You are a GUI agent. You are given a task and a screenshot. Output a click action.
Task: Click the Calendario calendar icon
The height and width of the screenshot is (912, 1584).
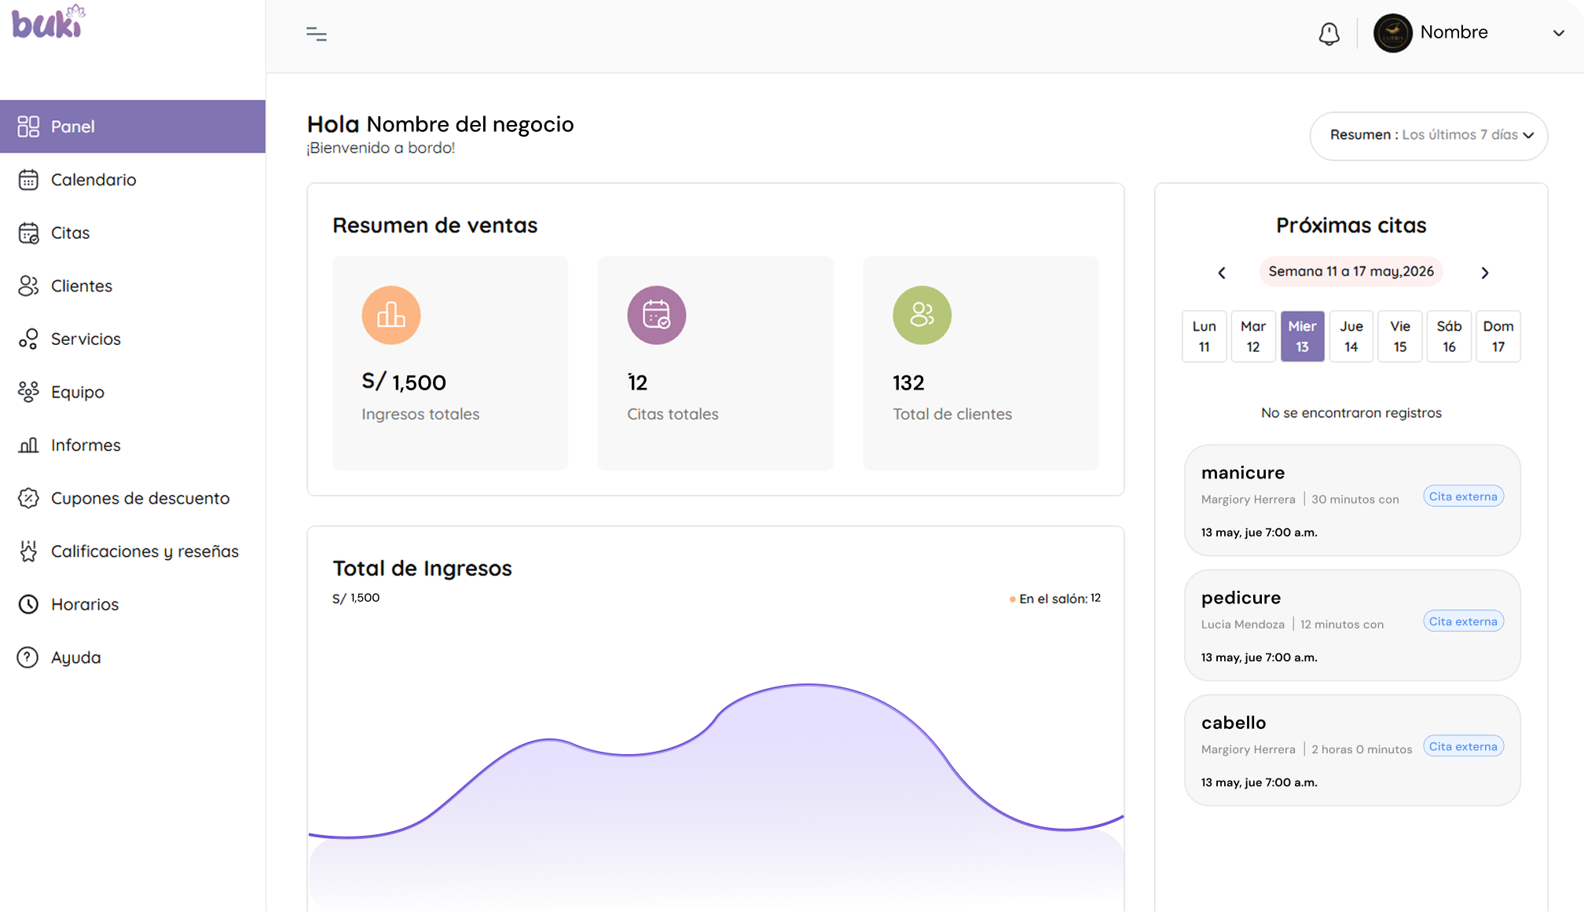coord(28,180)
